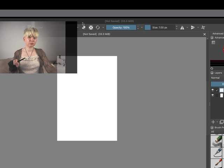The image size is (224, 168).
Task: Lock the Advanced Color Selector docker
Action: point(212,37)
